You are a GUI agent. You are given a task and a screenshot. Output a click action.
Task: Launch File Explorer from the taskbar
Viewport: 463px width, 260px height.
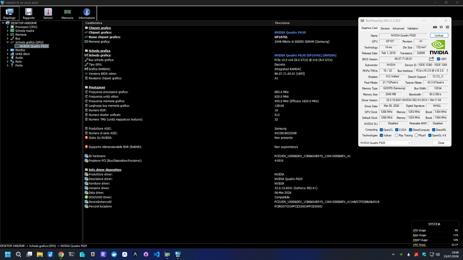[x=40, y=254]
